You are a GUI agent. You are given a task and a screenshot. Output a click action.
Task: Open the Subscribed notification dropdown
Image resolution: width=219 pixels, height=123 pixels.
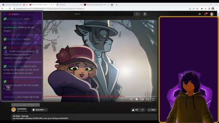[39, 110]
